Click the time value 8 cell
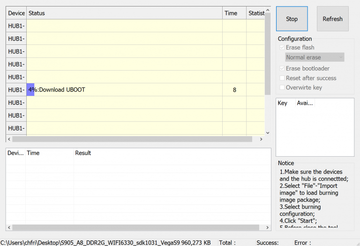The image size is (360, 246). (x=234, y=90)
